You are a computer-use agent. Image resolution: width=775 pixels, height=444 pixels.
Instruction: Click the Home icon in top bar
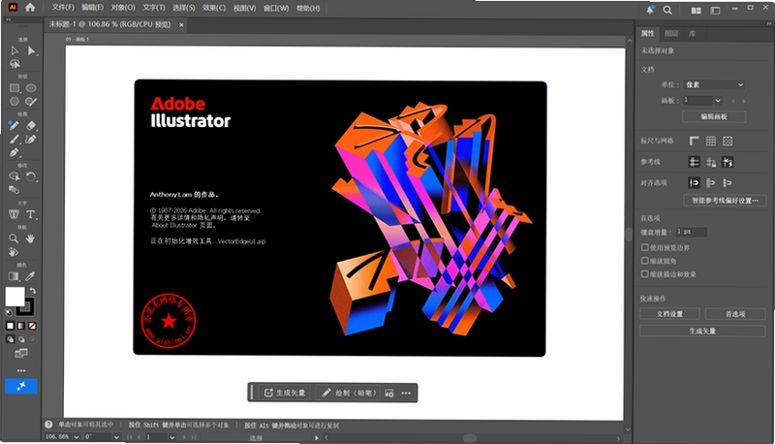click(30, 8)
